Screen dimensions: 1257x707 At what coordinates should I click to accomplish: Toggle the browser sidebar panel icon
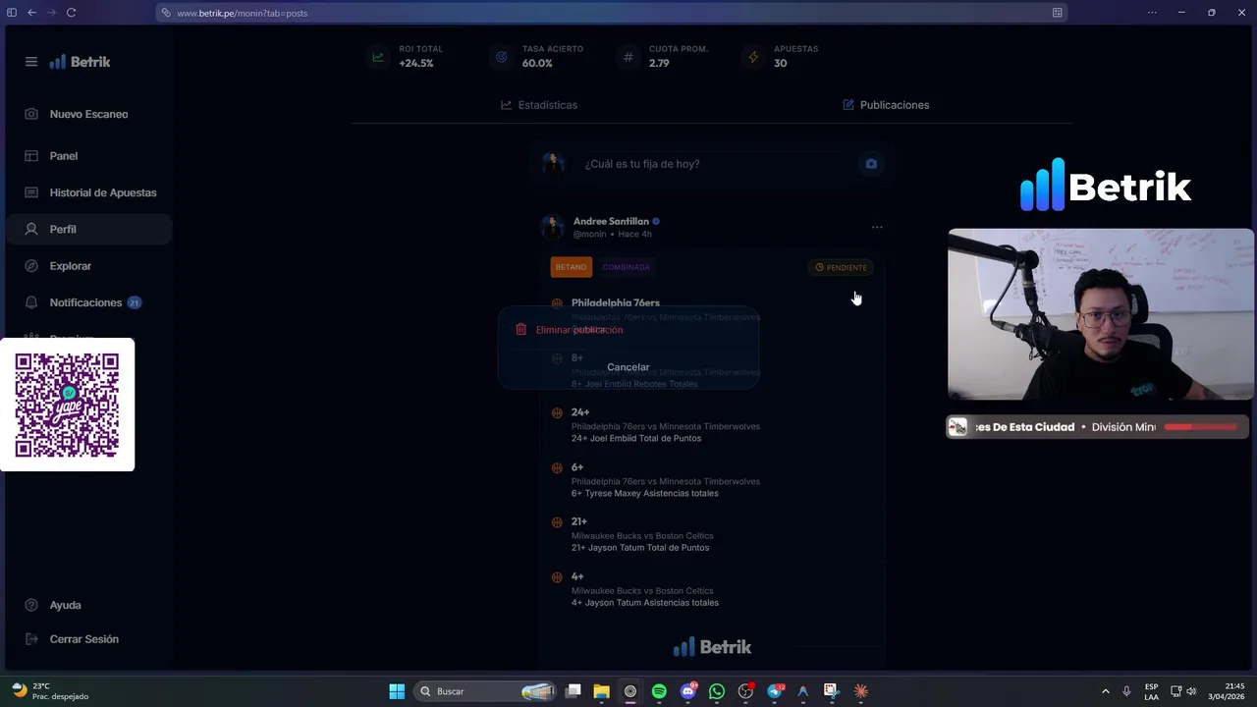click(x=12, y=13)
